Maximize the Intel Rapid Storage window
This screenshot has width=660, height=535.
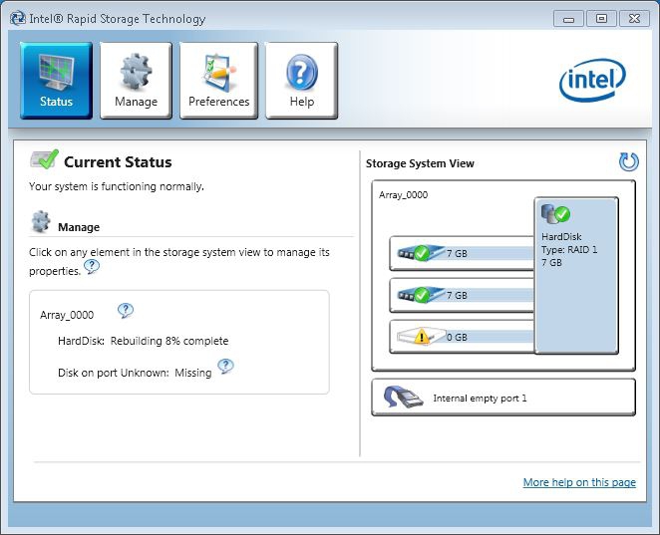click(601, 19)
